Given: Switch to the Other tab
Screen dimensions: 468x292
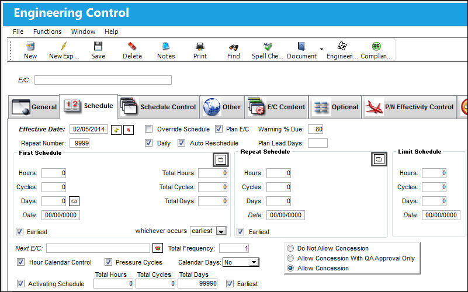Looking at the screenshot, I should pyautogui.click(x=222, y=107).
